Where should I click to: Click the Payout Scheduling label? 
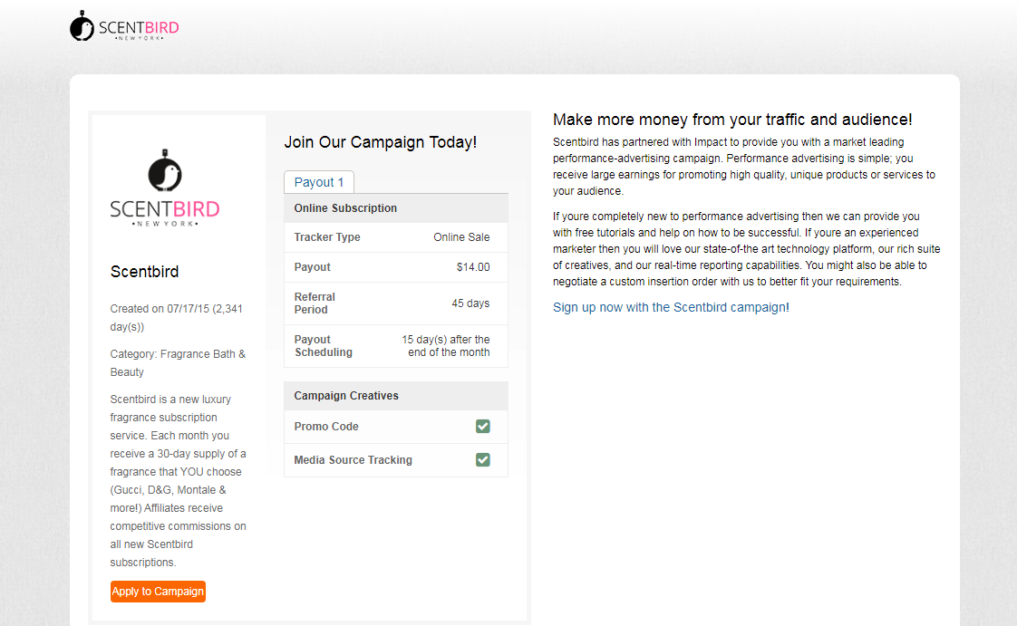(323, 346)
